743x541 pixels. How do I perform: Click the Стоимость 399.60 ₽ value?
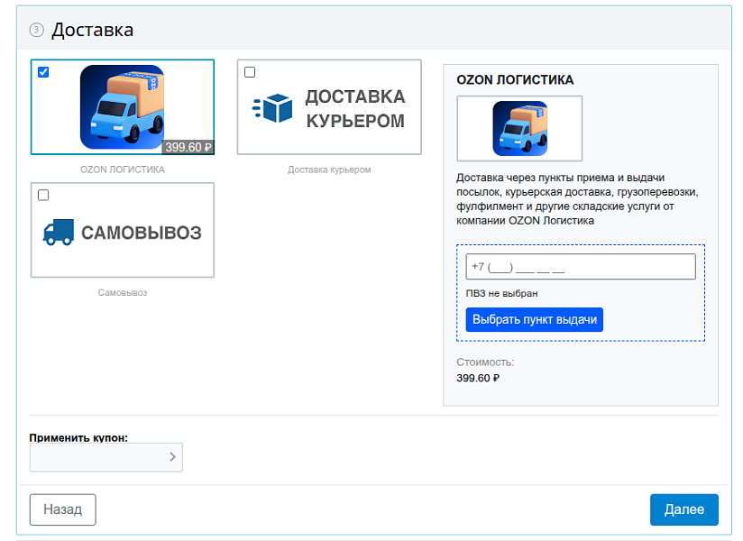[478, 378]
